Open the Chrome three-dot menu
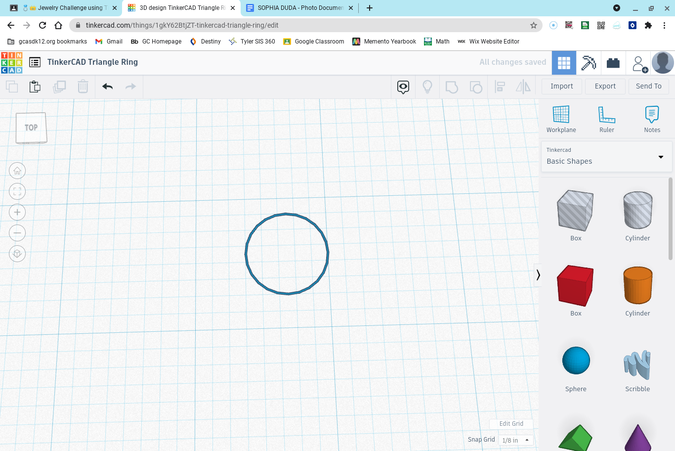 pyautogui.click(x=665, y=25)
